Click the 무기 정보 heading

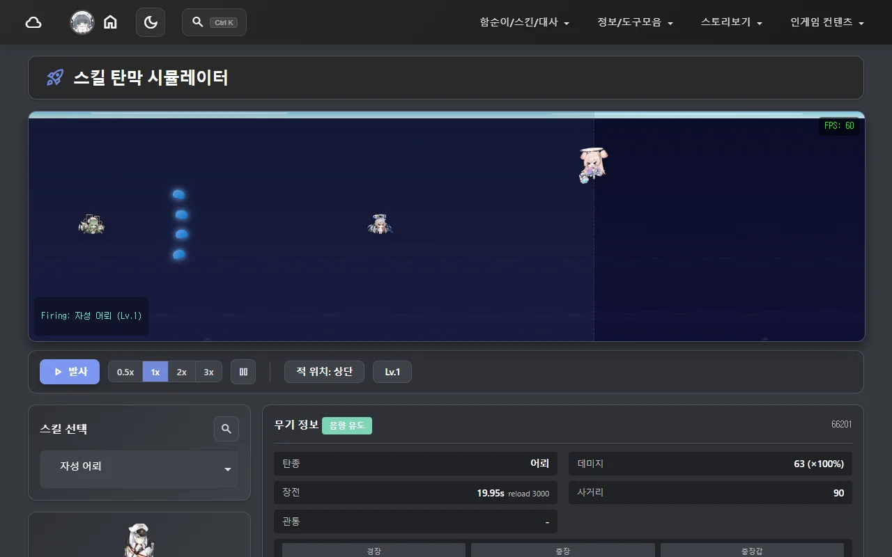tap(297, 425)
